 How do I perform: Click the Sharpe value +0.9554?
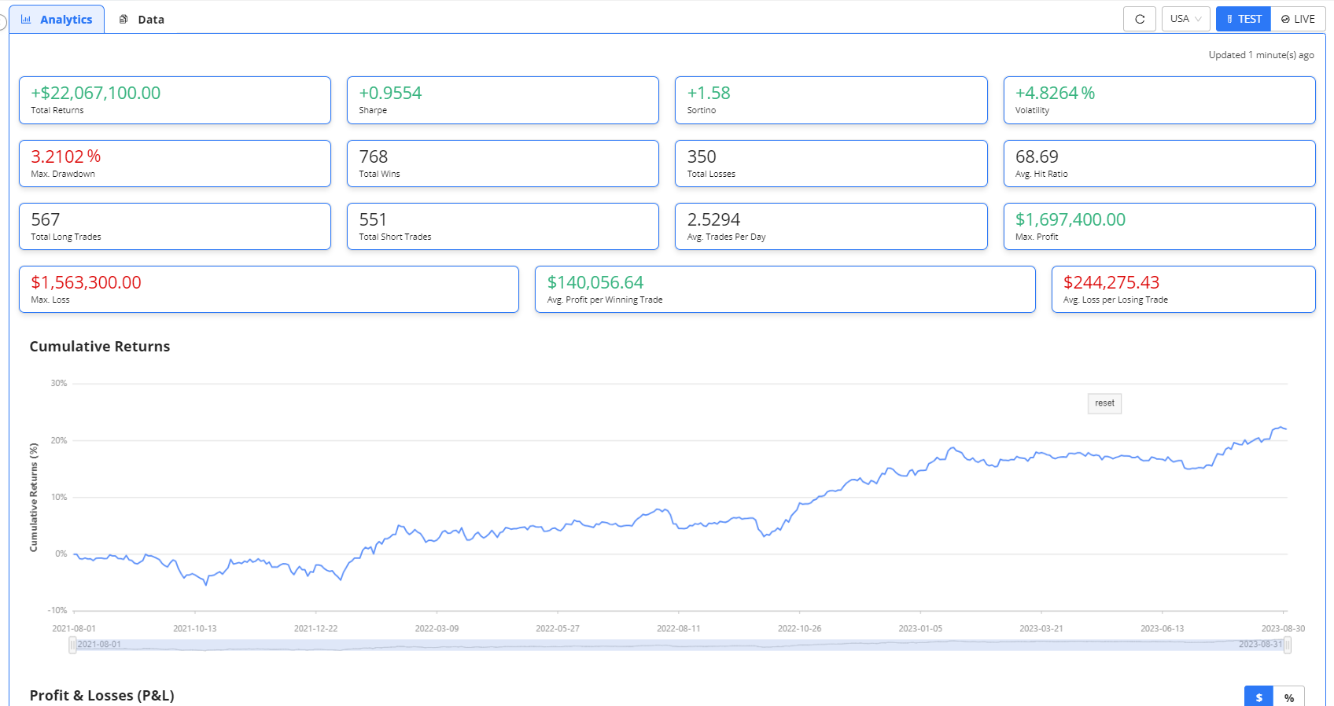[390, 93]
